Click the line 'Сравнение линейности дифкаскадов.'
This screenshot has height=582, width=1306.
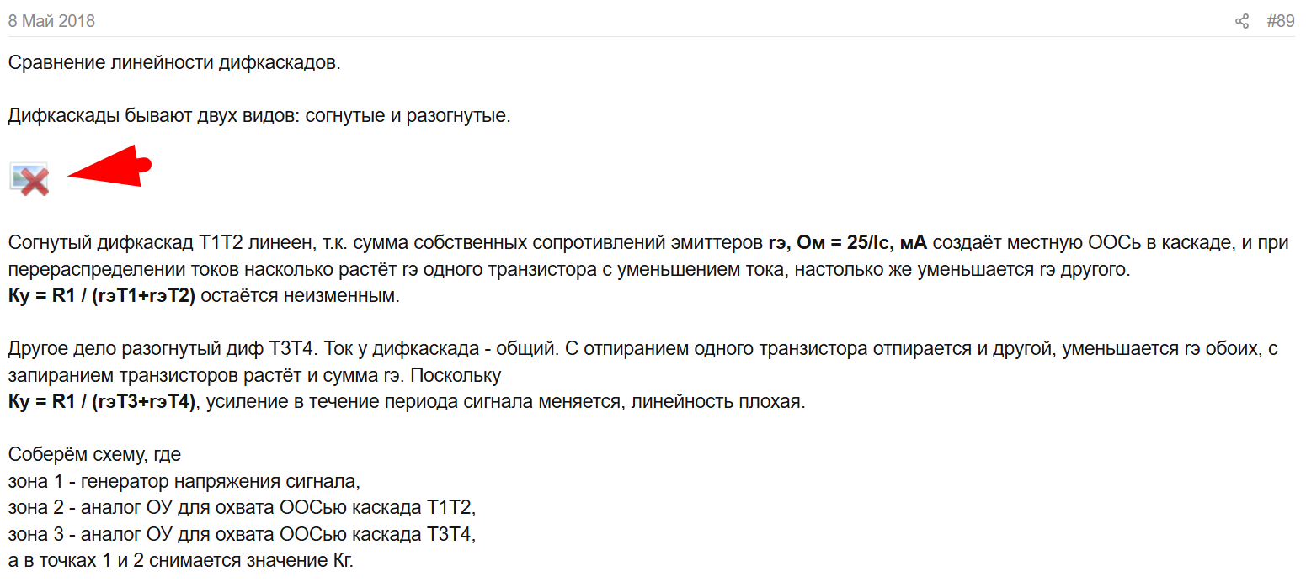pos(174,64)
